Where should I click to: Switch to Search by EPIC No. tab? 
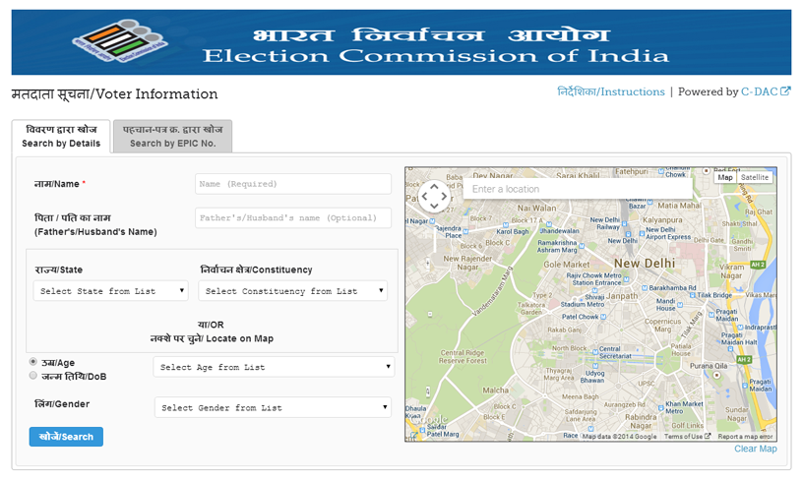point(172,137)
